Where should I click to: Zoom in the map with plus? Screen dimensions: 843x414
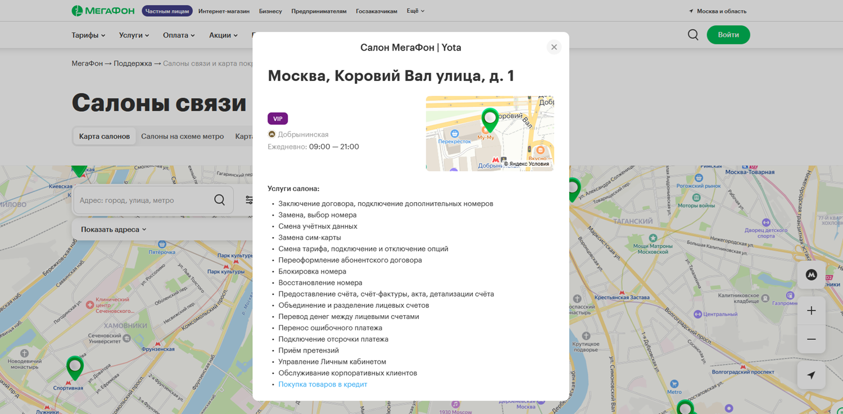click(x=811, y=311)
